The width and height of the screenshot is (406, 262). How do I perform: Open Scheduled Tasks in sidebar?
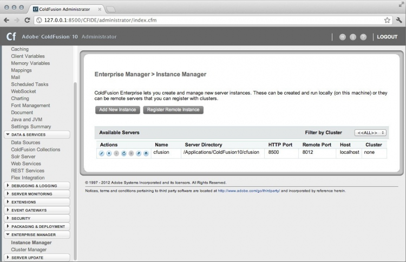click(30, 84)
